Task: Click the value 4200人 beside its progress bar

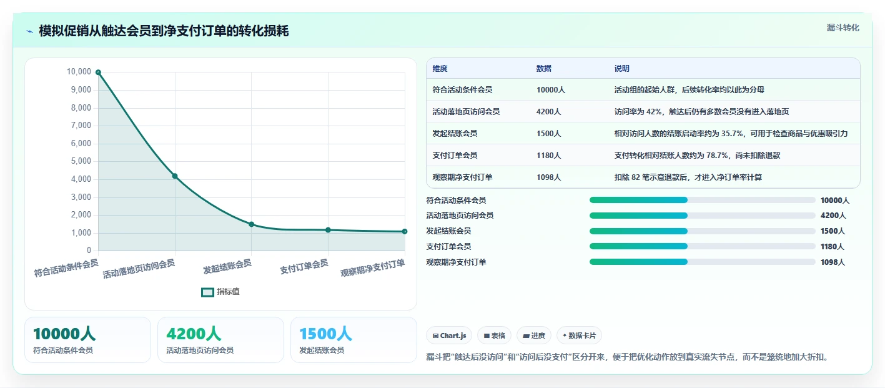Action: point(833,216)
